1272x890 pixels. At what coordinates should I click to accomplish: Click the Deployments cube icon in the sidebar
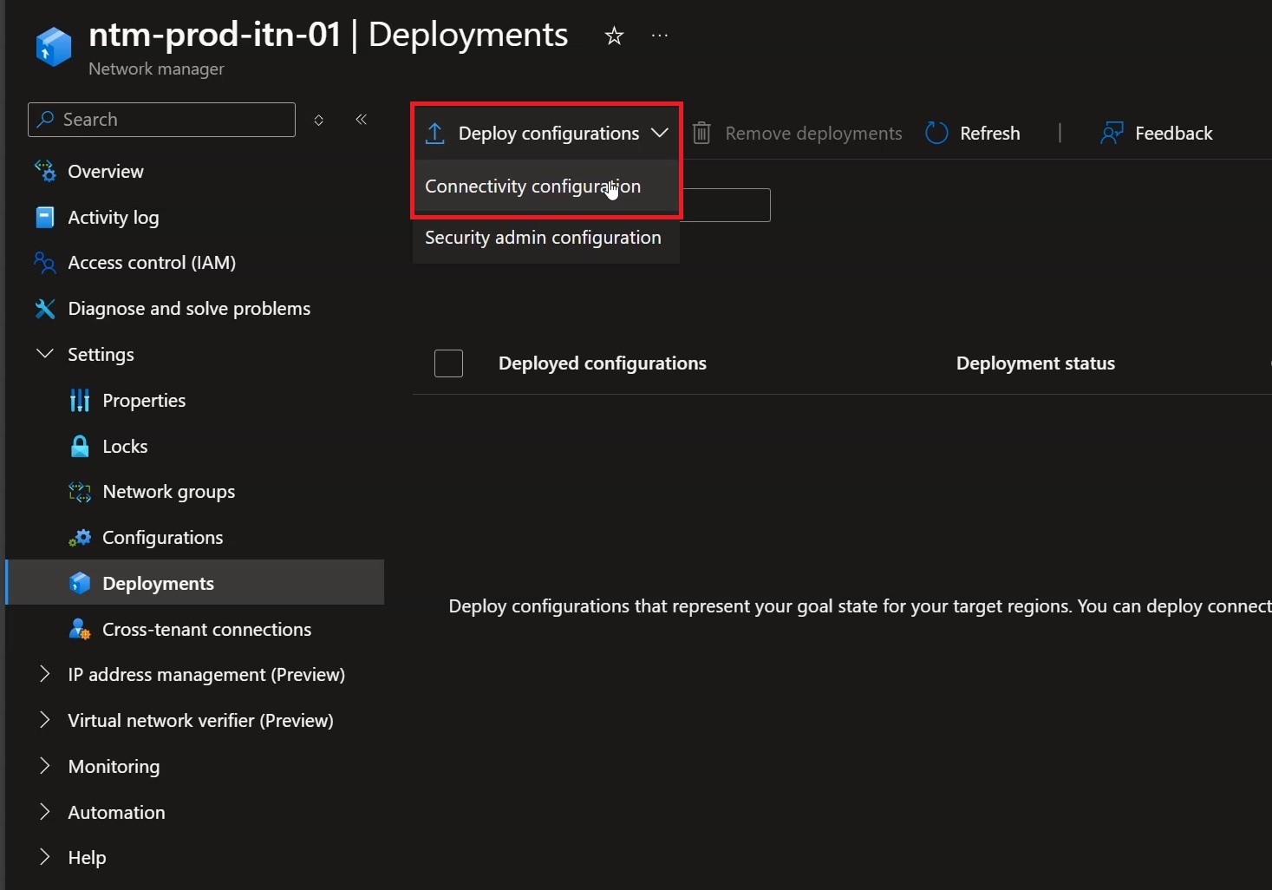pos(80,583)
